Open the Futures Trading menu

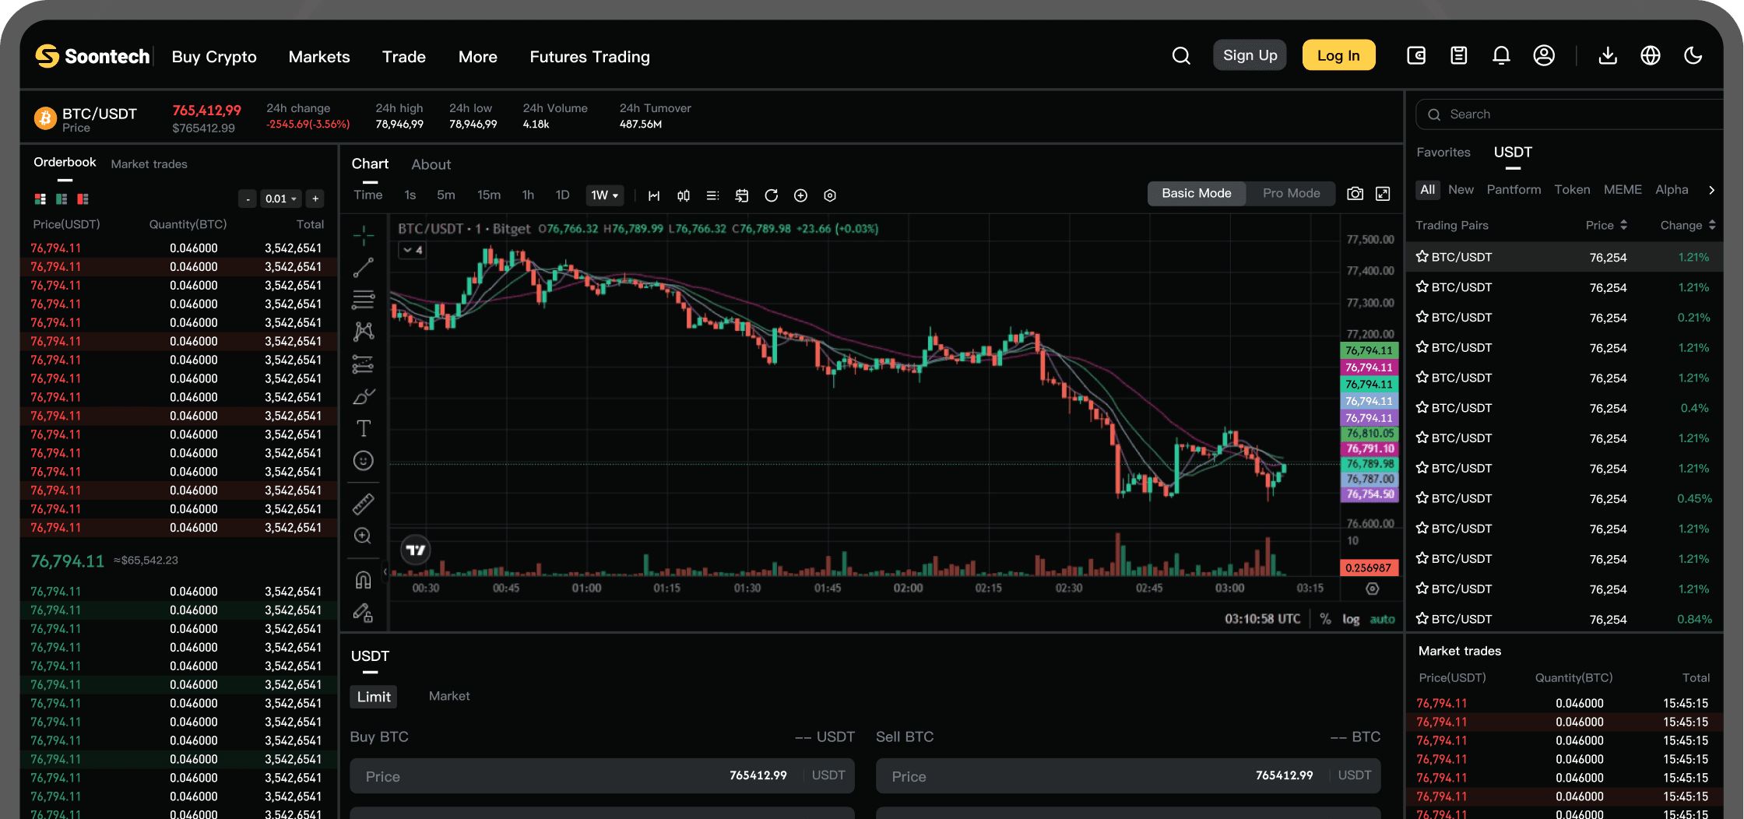tap(589, 57)
